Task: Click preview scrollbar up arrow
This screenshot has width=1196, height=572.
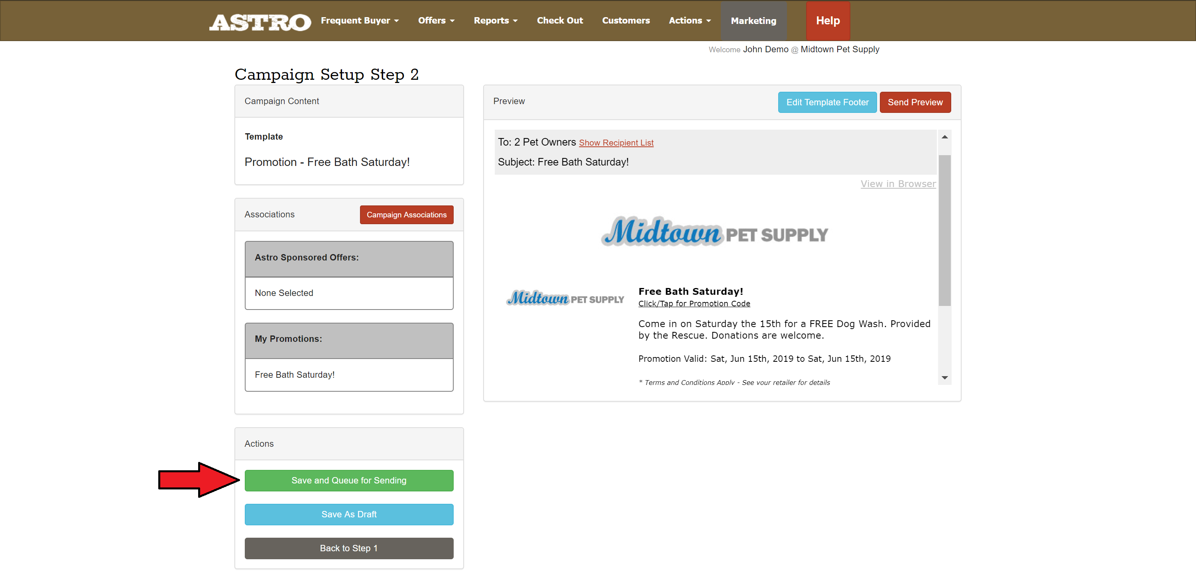Action: coord(944,136)
